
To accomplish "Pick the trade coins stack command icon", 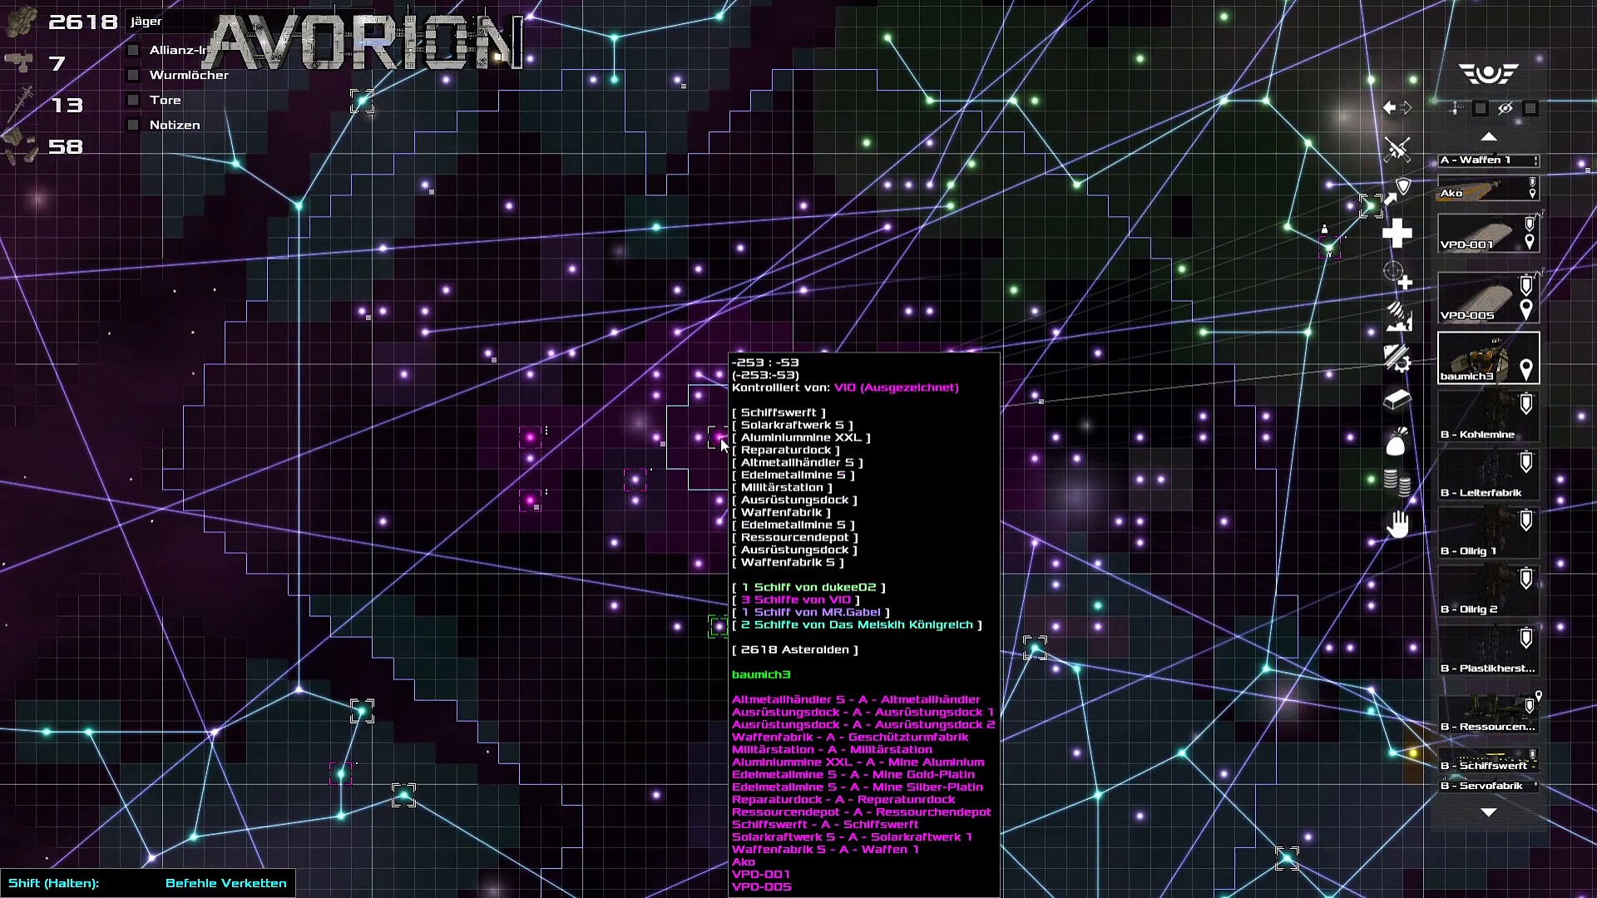I will [1397, 482].
